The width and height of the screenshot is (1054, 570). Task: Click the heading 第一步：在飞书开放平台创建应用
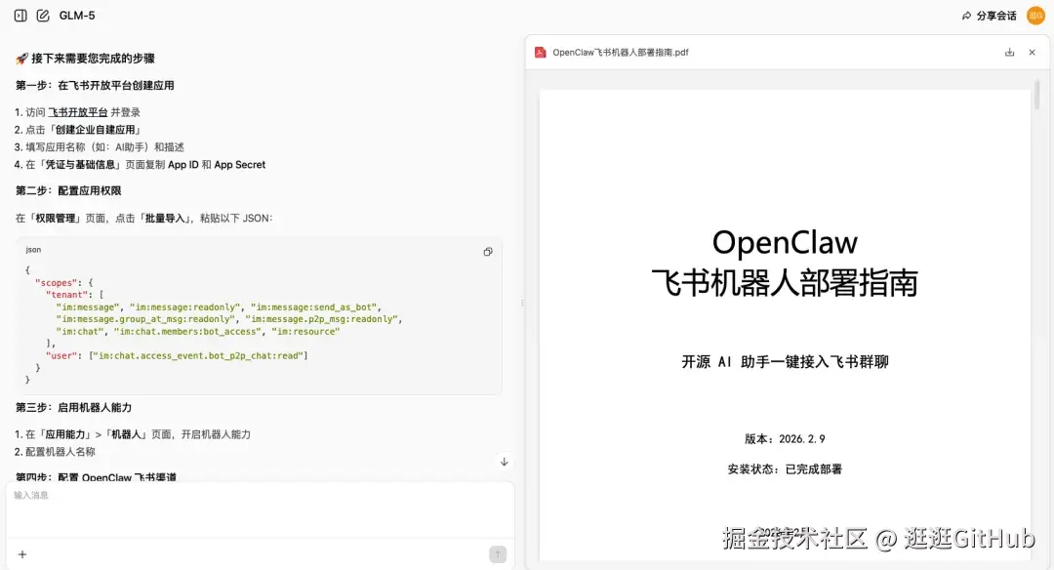click(95, 85)
